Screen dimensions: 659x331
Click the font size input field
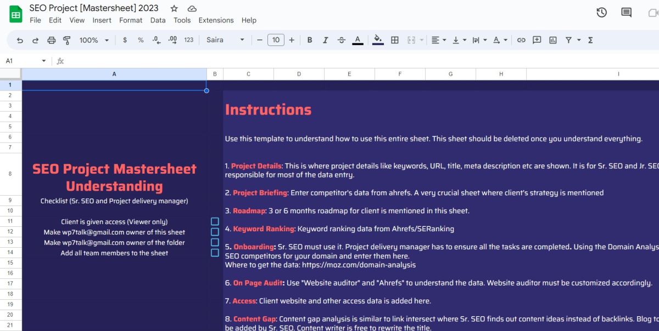[x=276, y=40]
